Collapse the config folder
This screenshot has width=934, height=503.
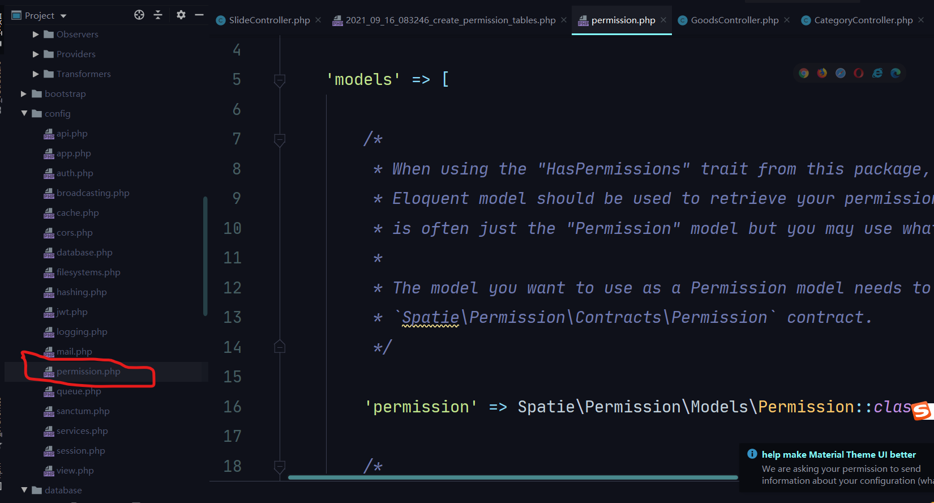24,113
